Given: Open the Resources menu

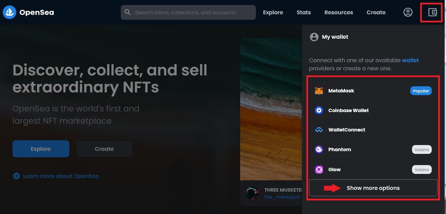Looking at the screenshot, I should (x=339, y=12).
